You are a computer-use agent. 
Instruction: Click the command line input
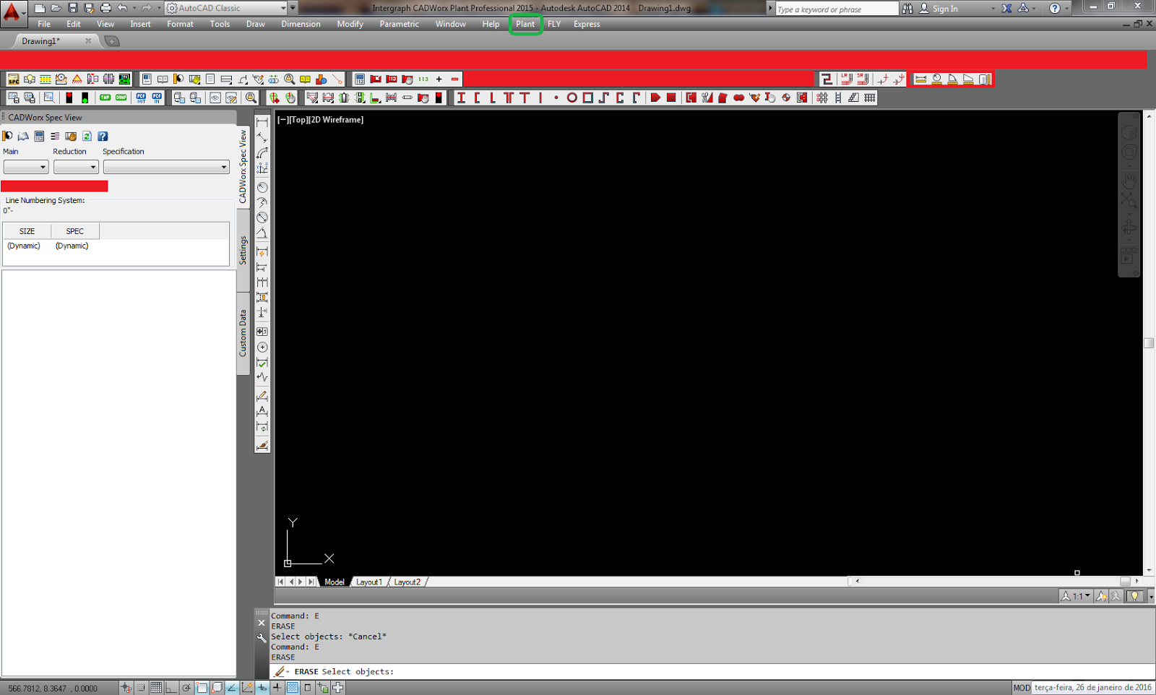[712, 671]
